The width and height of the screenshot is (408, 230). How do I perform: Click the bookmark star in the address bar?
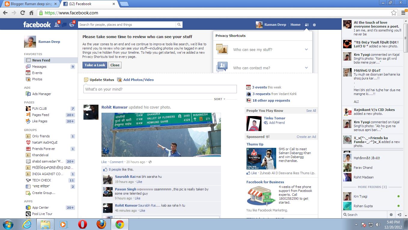[x=393, y=13]
